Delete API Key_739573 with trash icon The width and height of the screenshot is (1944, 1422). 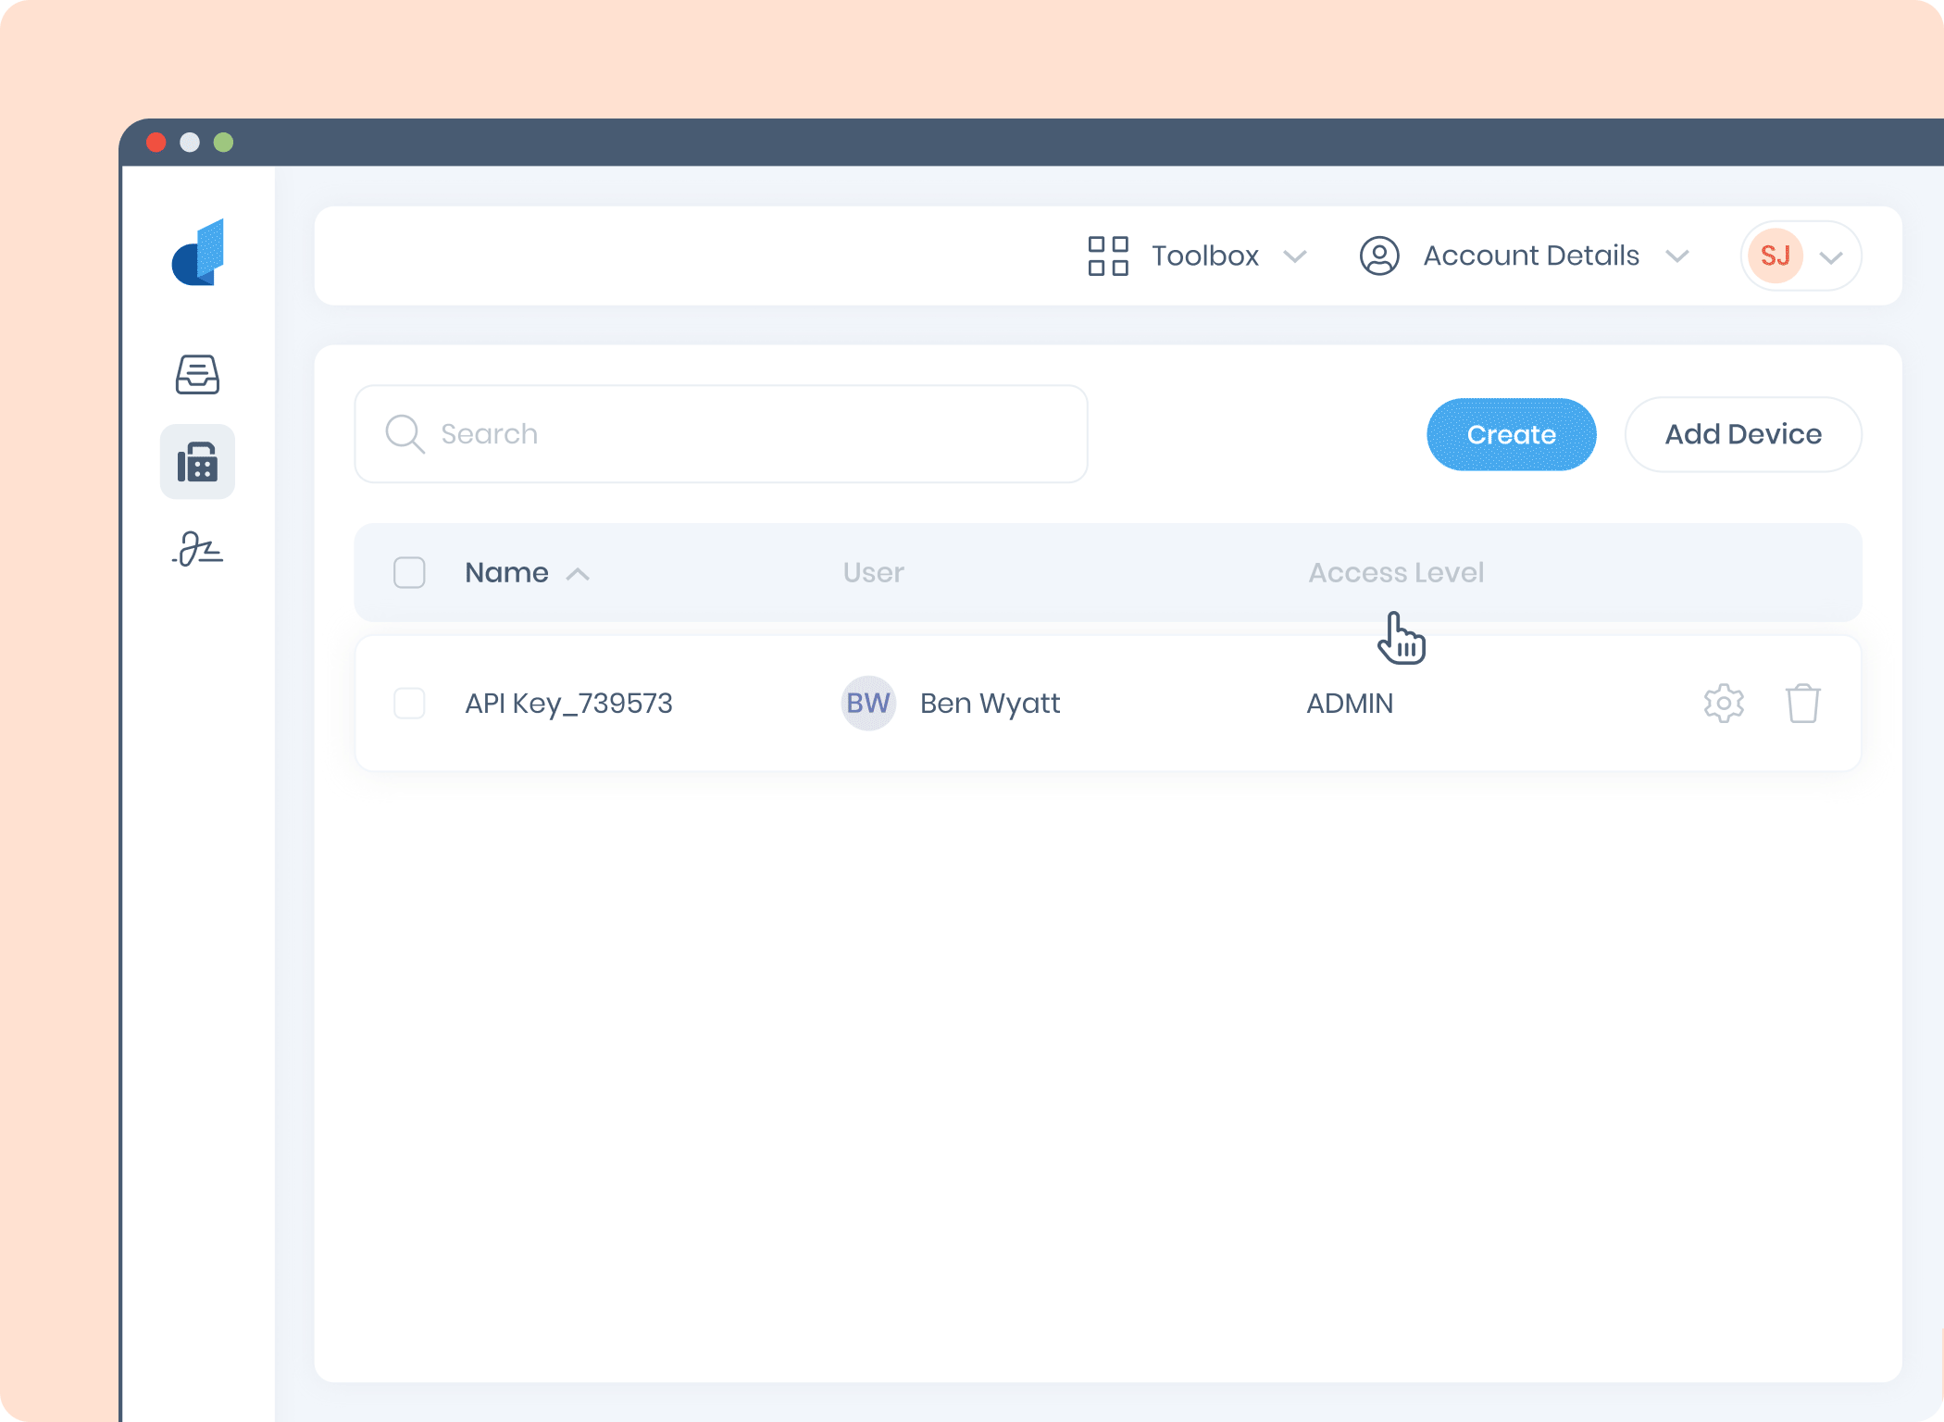[x=1801, y=704]
